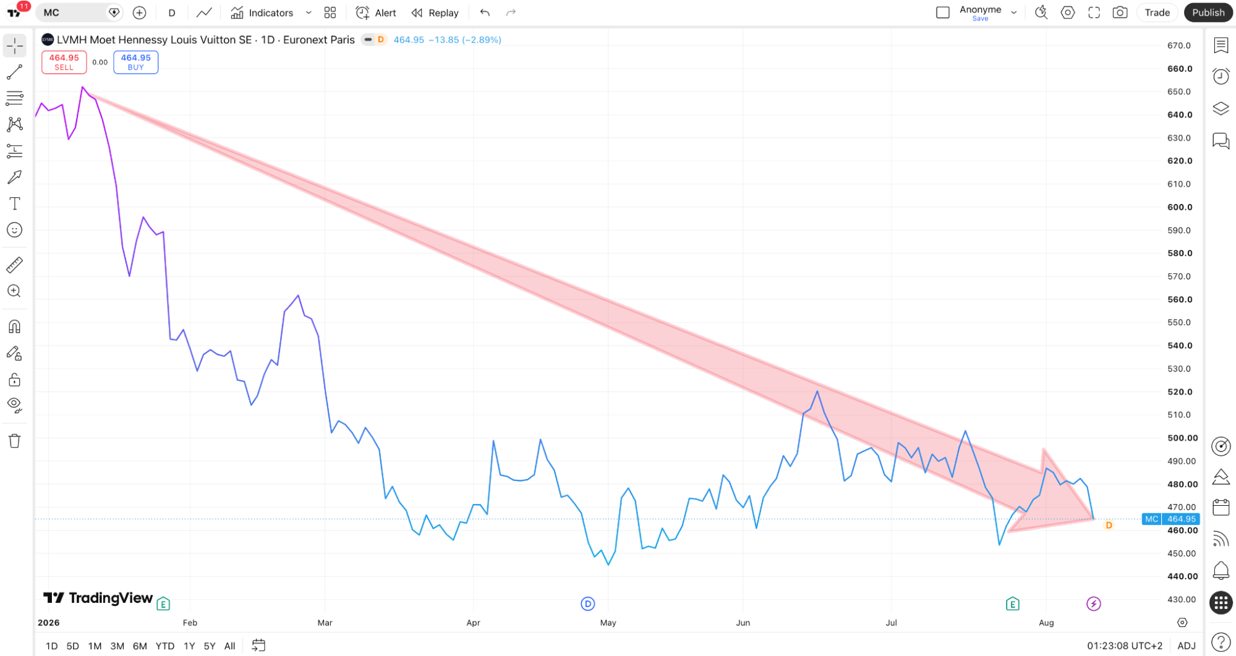The image size is (1236, 656).
Task: Toggle magnet mode for drawings
Action: [x=15, y=326]
